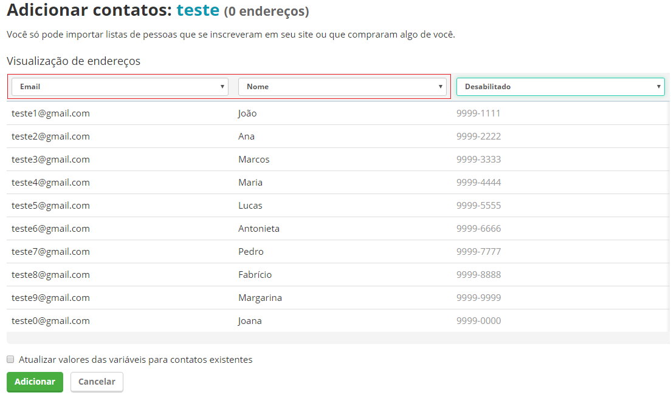Click the (0 endereços) count text
The image size is (671, 398).
point(266,11)
